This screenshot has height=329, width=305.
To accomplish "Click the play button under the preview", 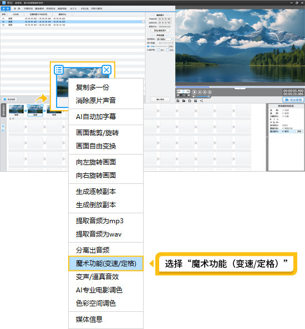I will point(194,92).
